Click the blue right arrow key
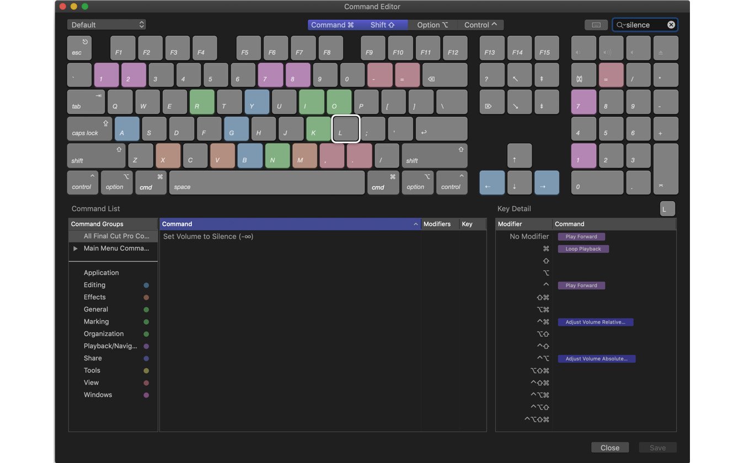The height and width of the screenshot is (463, 744). (547, 183)
